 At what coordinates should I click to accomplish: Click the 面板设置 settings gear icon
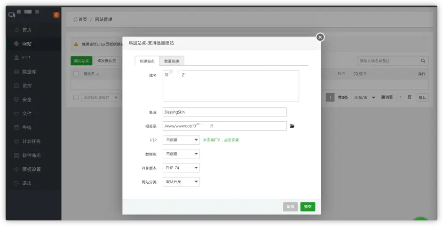[x=16, y=169]
